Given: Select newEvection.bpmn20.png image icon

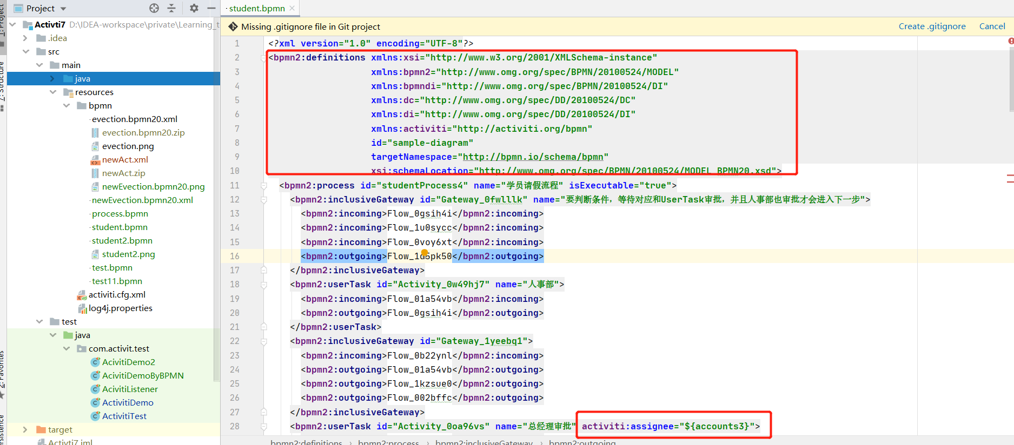Looking at the screenshot, I should coord(95,186).
